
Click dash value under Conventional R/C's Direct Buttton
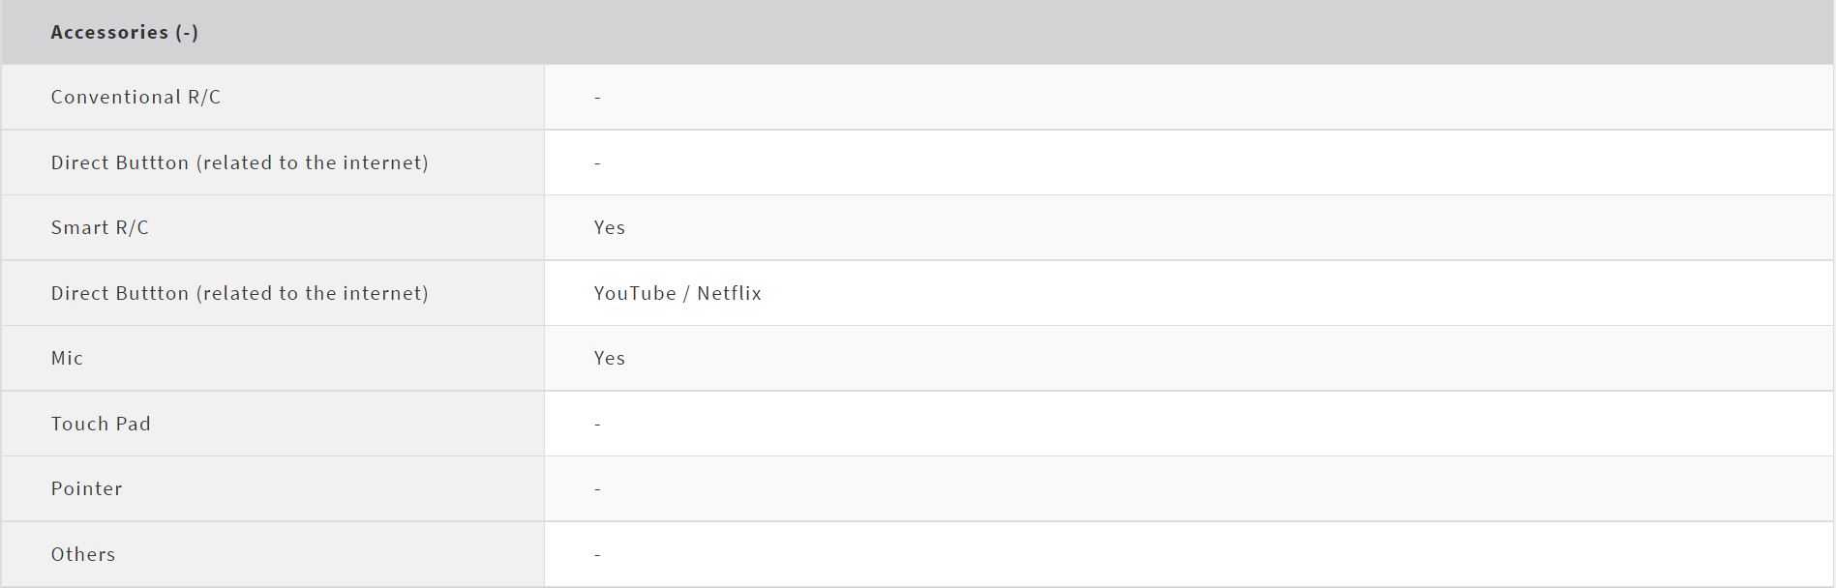(x=597, y=162)
